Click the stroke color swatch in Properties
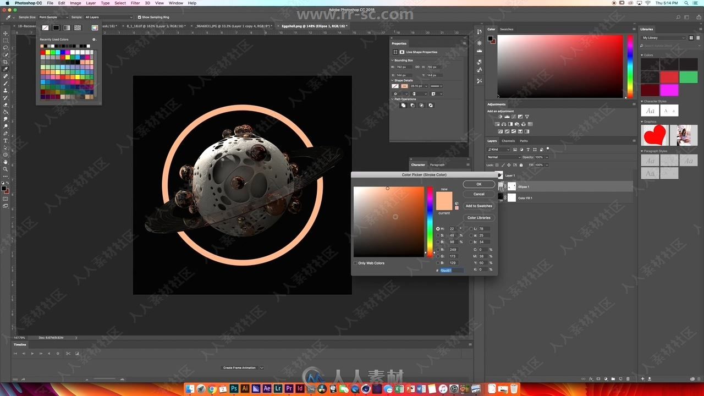Screen dimensions: 704x396 [x=405, y=86]
